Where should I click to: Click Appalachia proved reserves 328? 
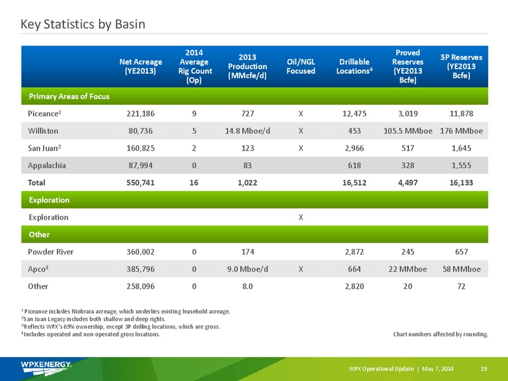[408, 166]
